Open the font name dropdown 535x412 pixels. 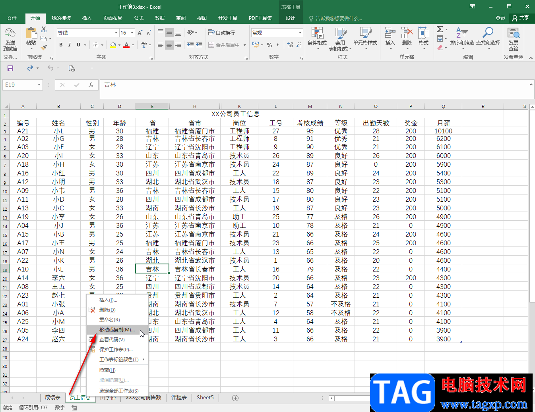pos(116,33)
